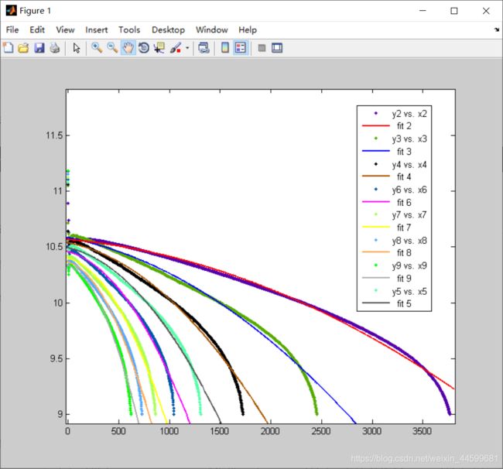
Task: Insert a Colorbar via toolbar icon
Action: tap(225, 48)
